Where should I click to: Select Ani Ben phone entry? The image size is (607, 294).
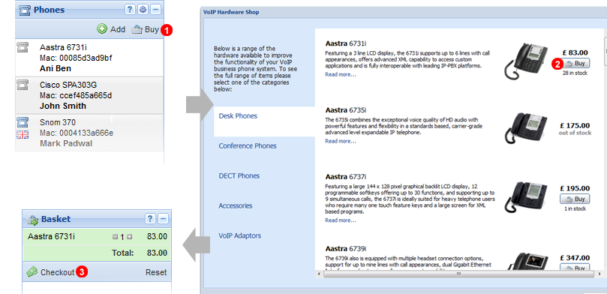click(89, 58)
